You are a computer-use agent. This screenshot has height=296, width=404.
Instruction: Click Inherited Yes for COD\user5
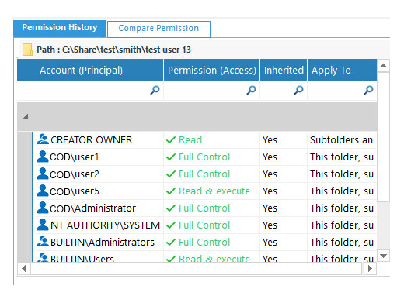coord(270,191)
